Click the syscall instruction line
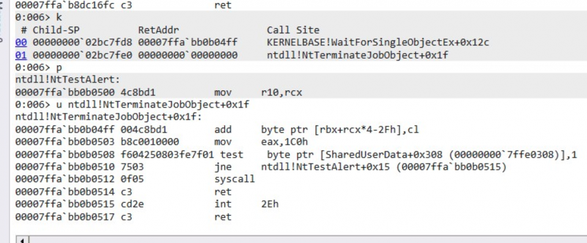 point(135,179)
